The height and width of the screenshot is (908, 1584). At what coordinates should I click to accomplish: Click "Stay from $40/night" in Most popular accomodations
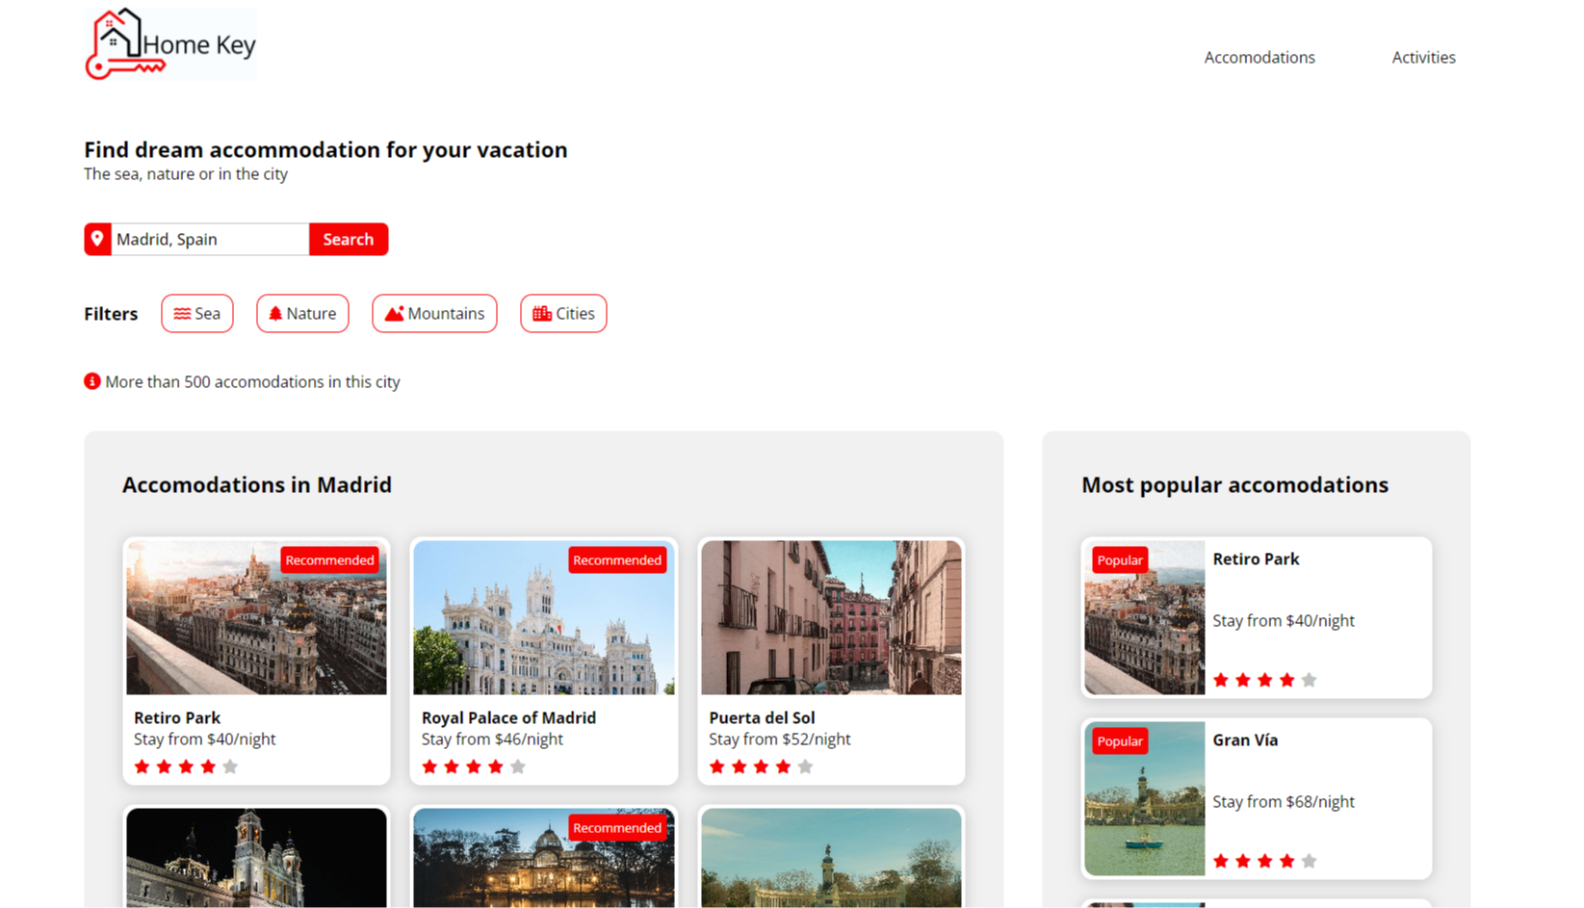coord(1284,621)
